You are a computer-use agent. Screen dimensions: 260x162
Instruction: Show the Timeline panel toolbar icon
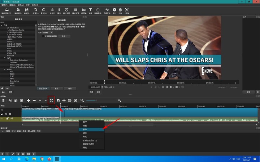point(84,10)
